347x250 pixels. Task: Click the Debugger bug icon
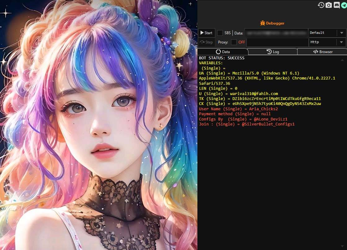click(x=263, y=23)
